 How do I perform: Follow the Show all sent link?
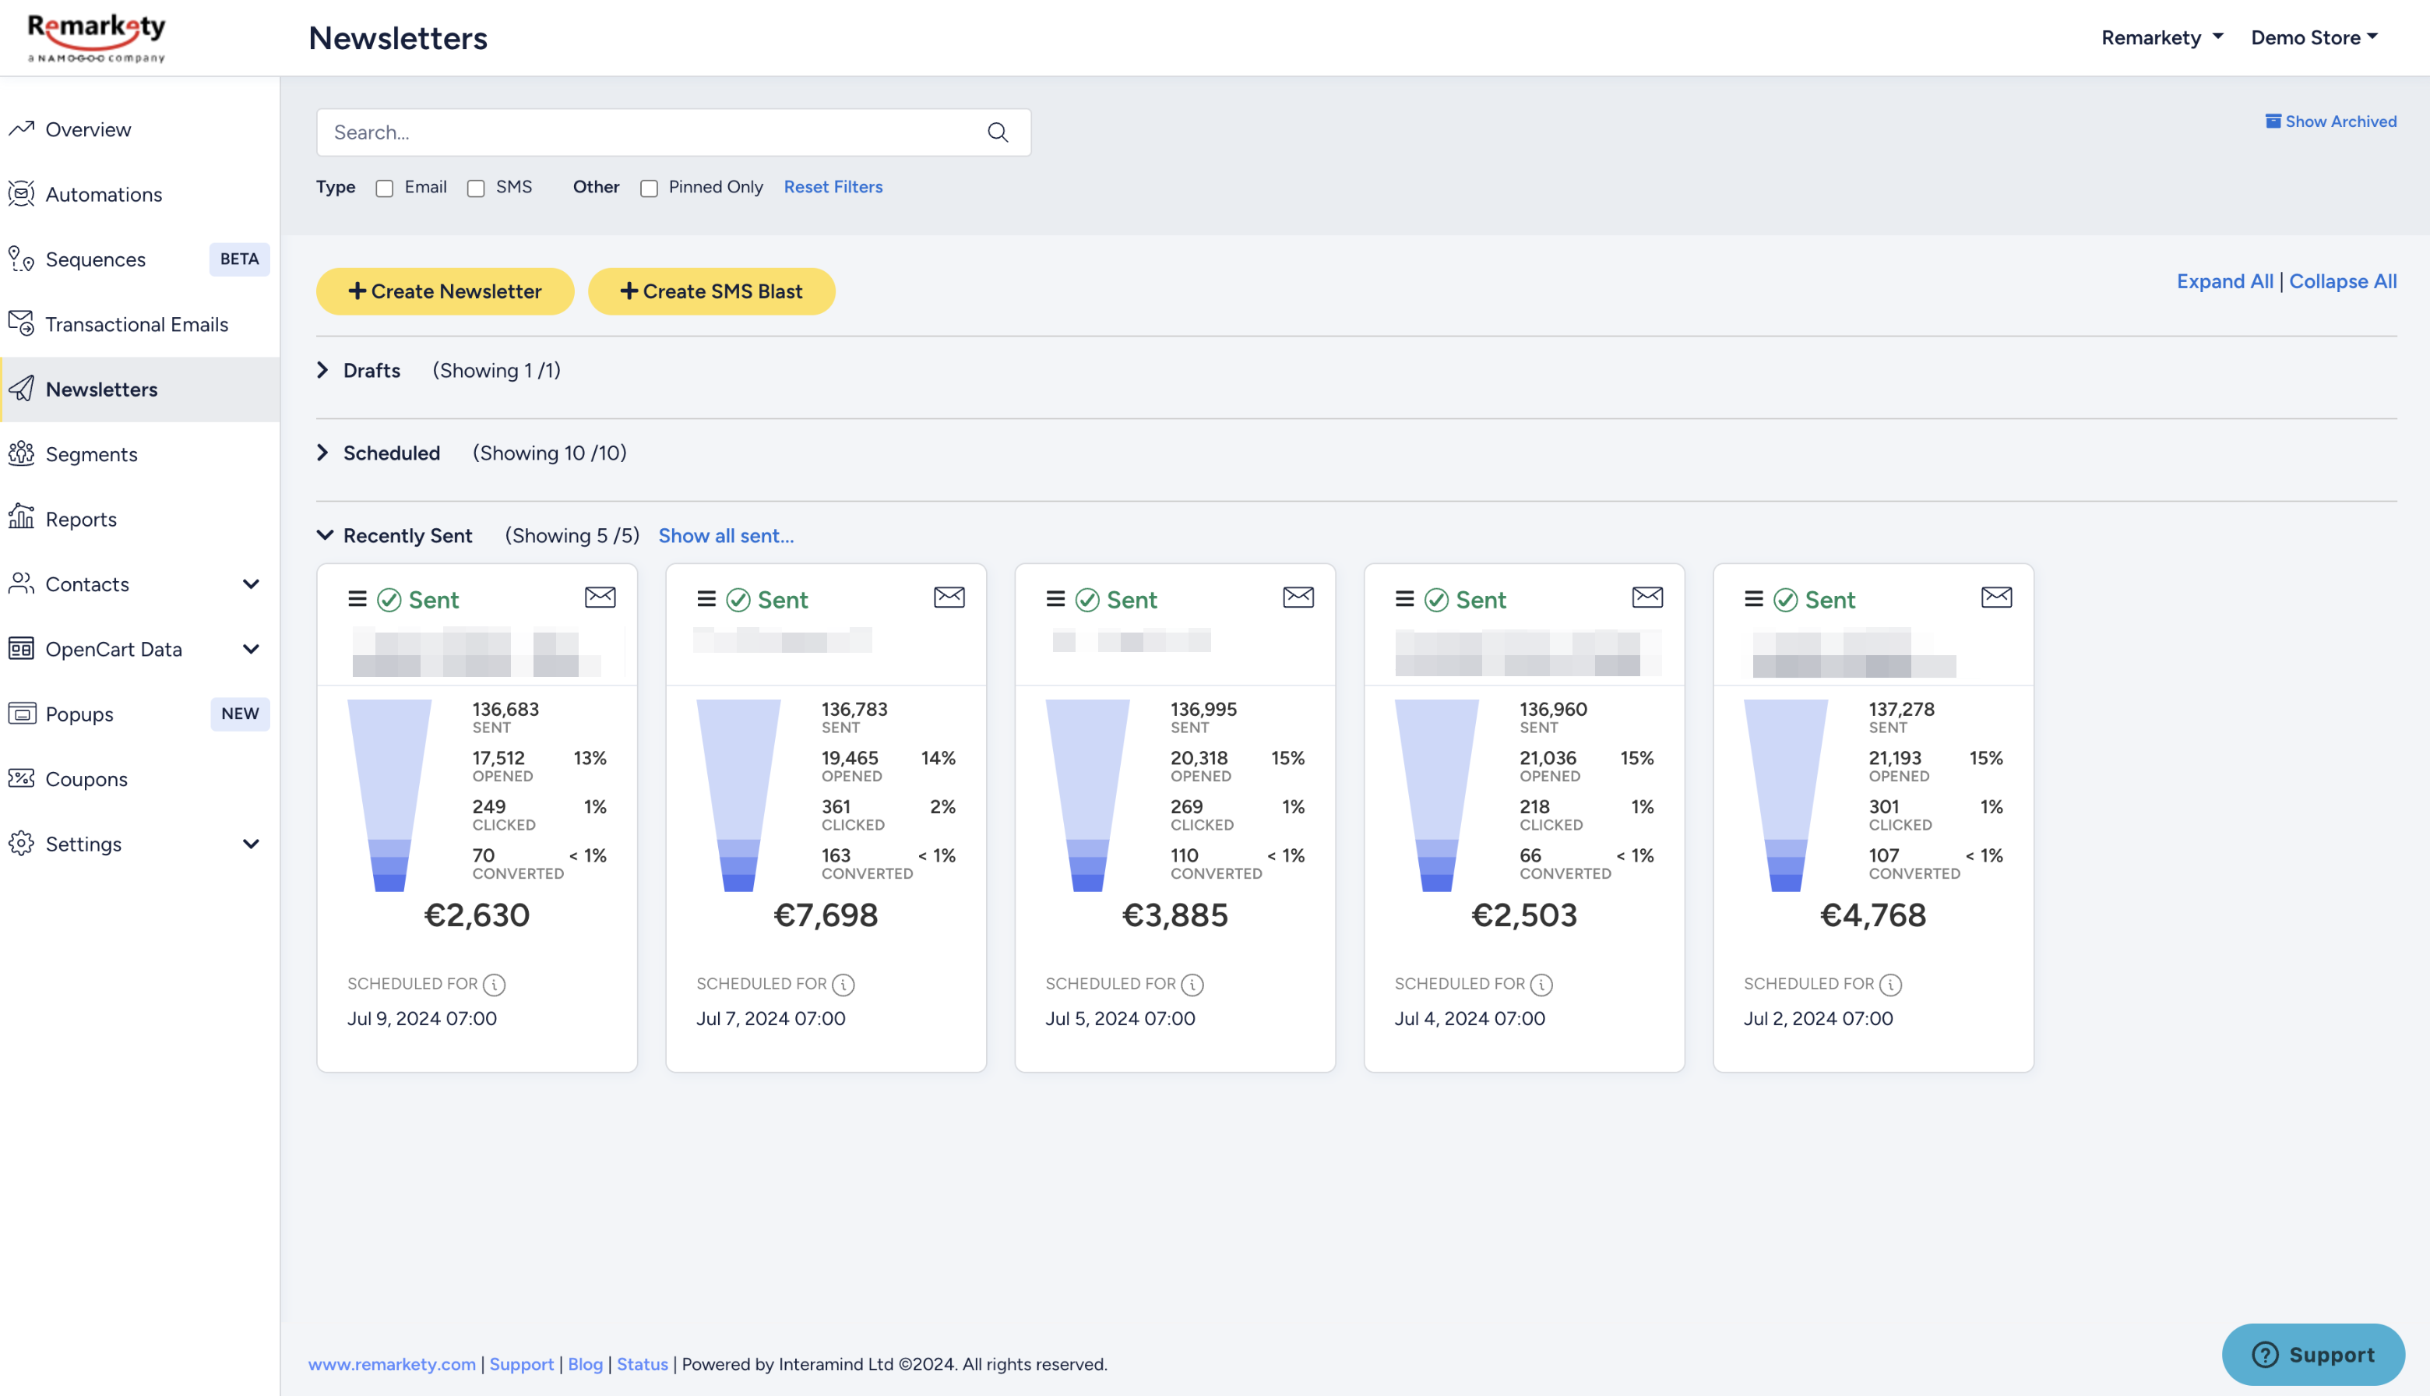click(x=726, y=536)
